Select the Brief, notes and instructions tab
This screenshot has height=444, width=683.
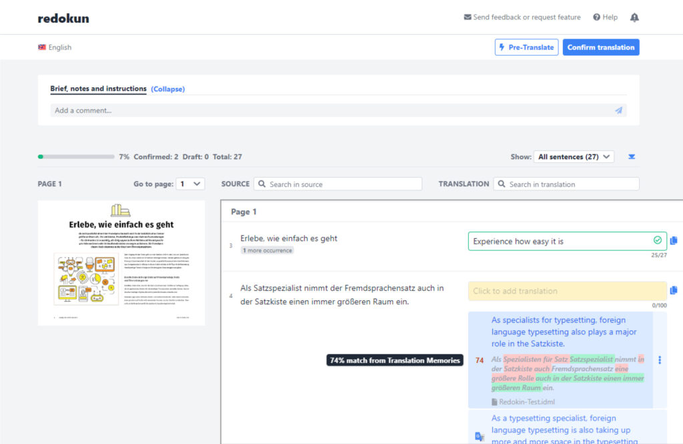tap(98, 89)
